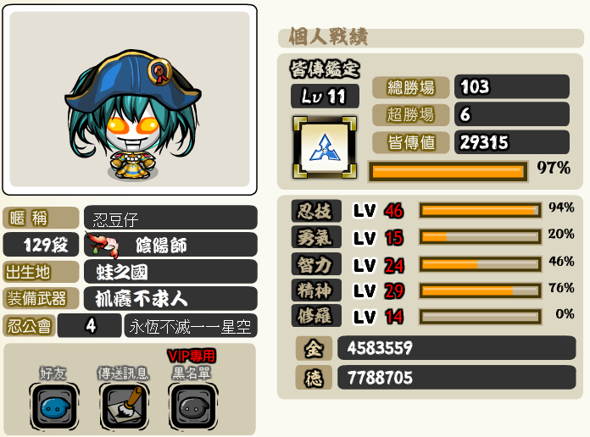Click the Lv 11 rank badge
The width and height of the screenshot is (590, 437).
[325, 96]
